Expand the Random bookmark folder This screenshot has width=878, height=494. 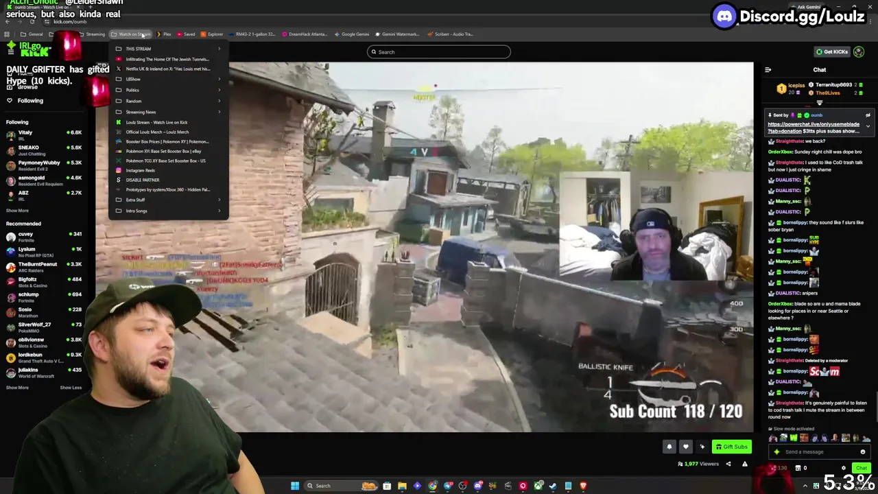[x=168, y=101]
